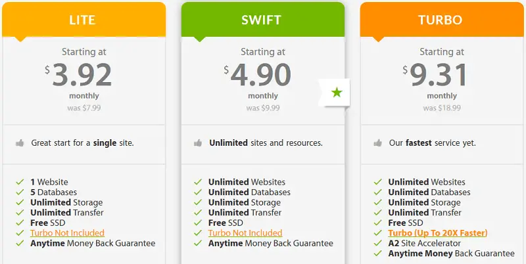Click checkmark next to Swift plan's "Free SSD"
The width and height of the screenshot is (526, 264).
pyautogui.click(x=198, y=223)
